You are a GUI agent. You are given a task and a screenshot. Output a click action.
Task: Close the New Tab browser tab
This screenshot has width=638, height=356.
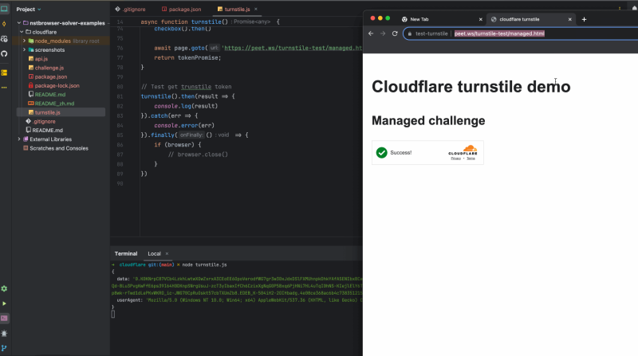pos(481,19)
